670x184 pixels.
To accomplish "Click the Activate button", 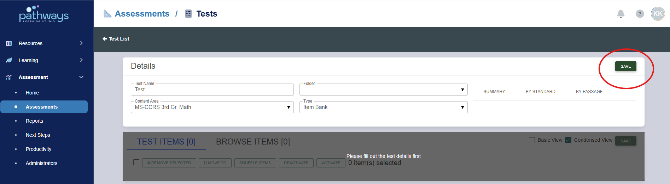I will (x=331, y=163).
